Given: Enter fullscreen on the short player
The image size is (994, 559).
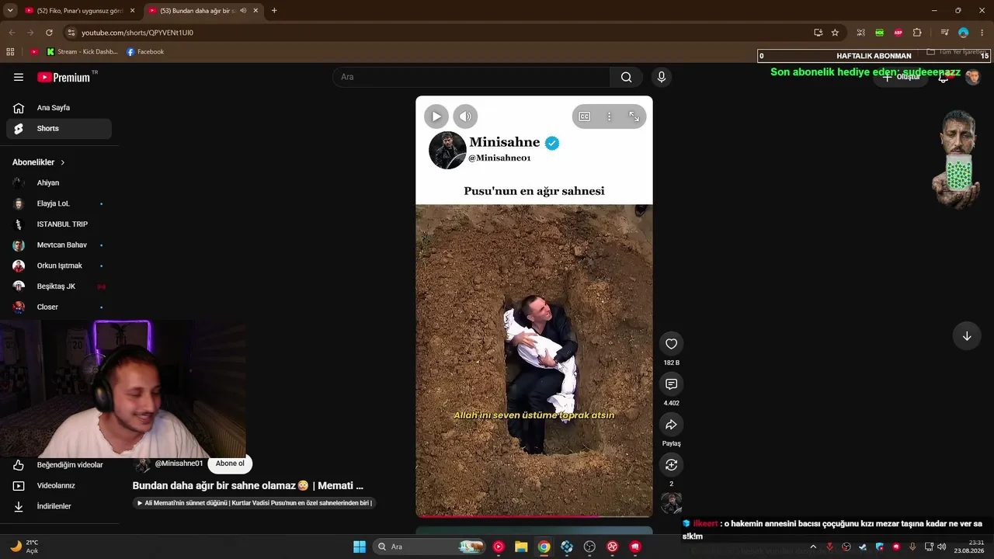Looking at the screenshot, I should point(634,116).
